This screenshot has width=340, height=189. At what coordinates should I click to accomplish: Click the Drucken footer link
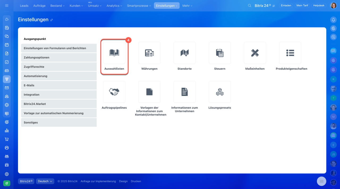click(136, 181)
